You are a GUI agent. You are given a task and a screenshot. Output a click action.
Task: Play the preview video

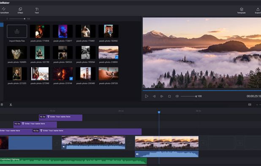(x=146, y=96)
